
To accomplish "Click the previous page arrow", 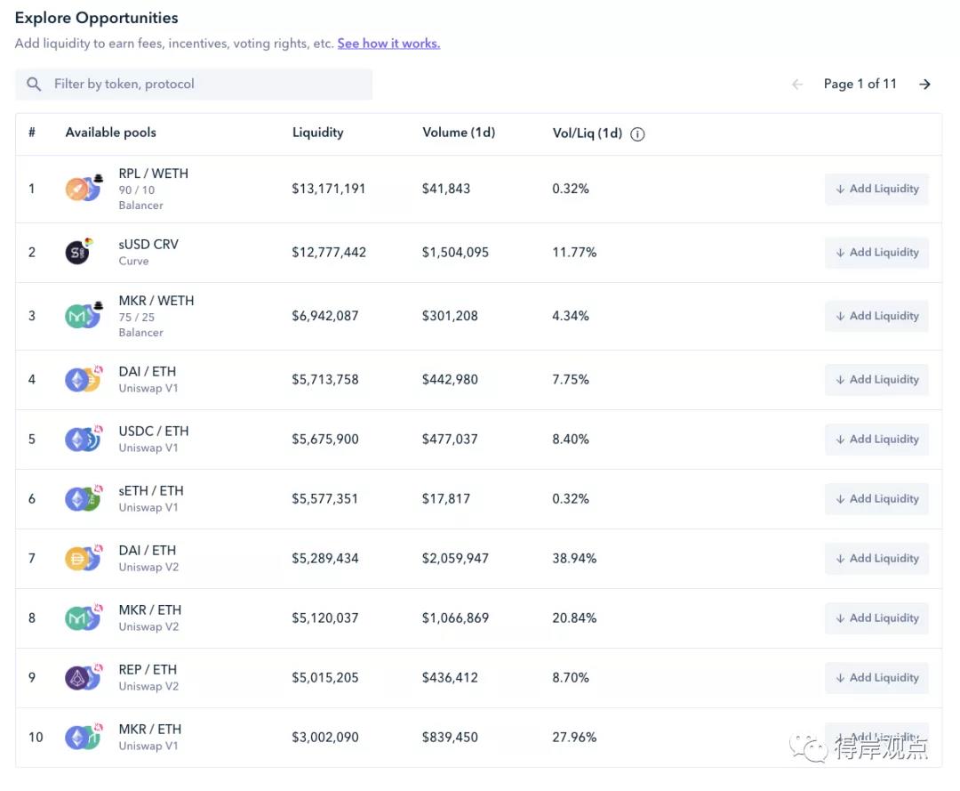I will pos(796,84).
